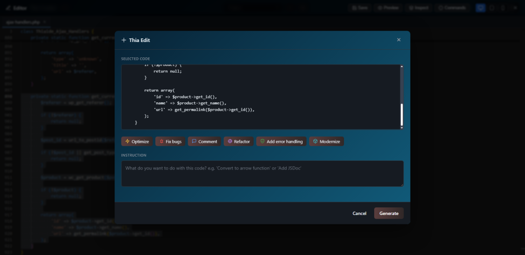
Task: Click the 'id' => $product->get_id() line
Action: click(185, 97)
